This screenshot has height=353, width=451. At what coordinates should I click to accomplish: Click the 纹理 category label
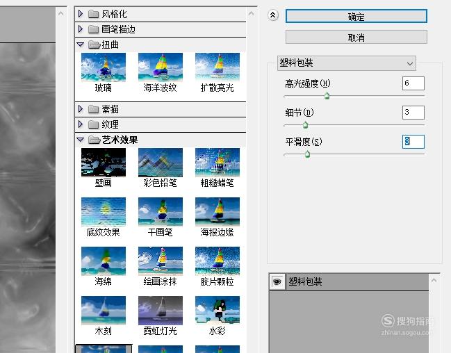coord(110,124)
